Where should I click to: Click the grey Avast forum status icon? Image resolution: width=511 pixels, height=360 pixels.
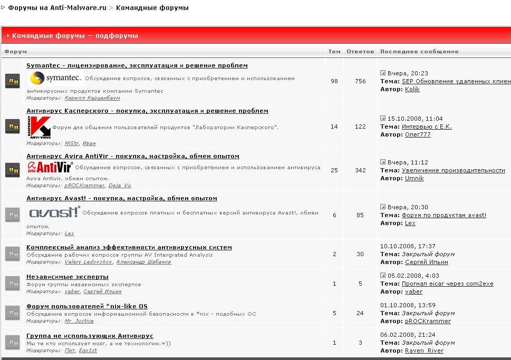[x=12, y=215]
